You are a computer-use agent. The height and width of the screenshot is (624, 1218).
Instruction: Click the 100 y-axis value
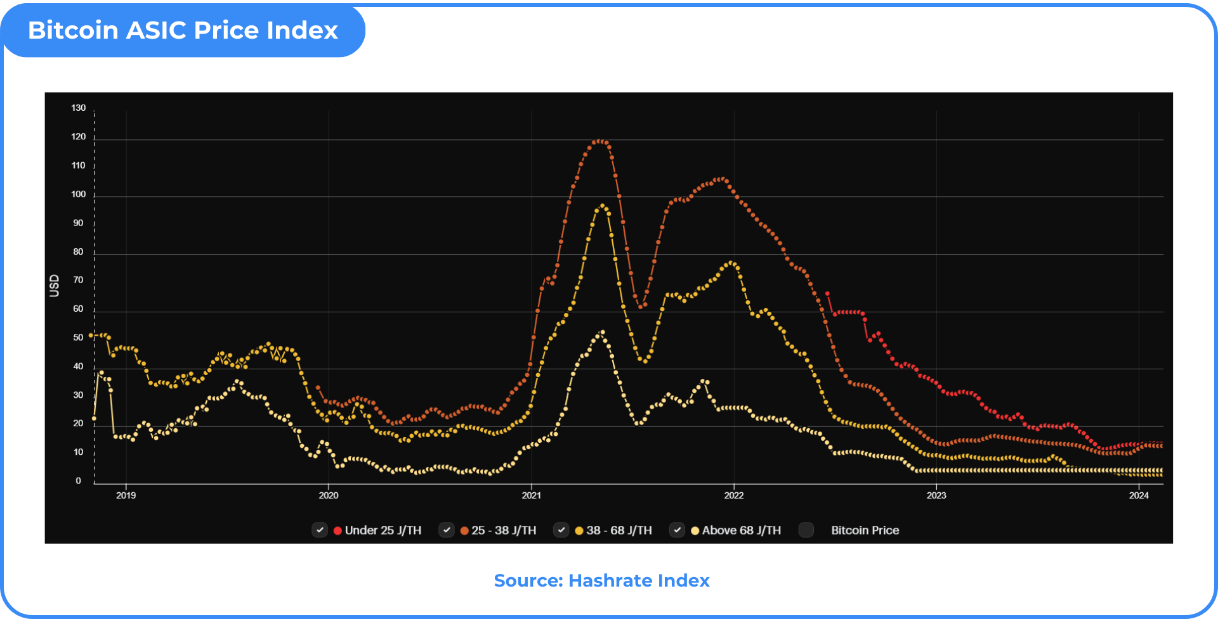click(x=78, y=194)
